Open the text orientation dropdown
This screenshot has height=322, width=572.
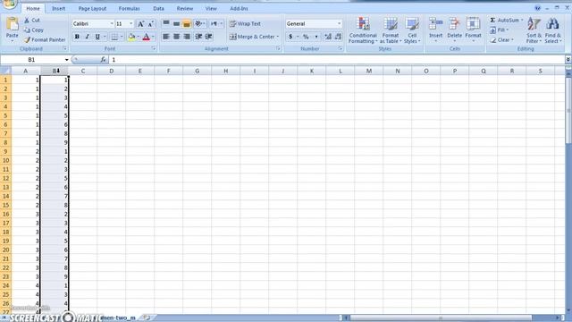(199, 24)
